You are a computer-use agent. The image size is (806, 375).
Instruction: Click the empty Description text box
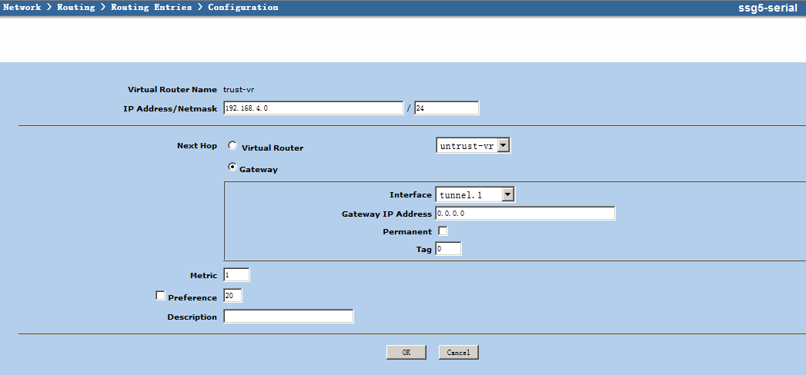[288, 317]
